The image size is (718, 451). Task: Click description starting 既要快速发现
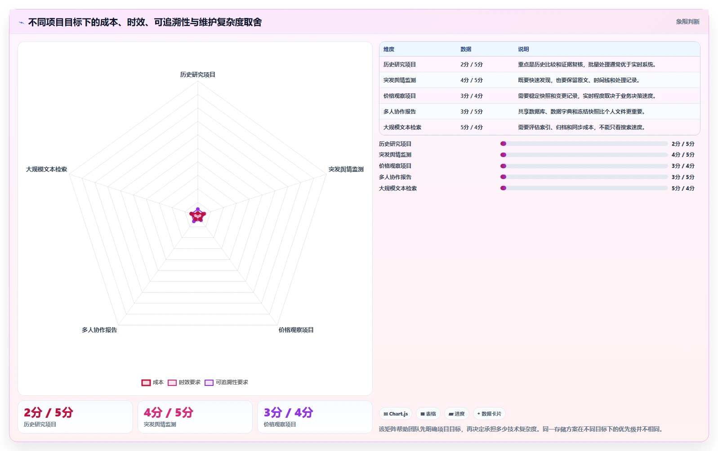click(x=580, y=80)
